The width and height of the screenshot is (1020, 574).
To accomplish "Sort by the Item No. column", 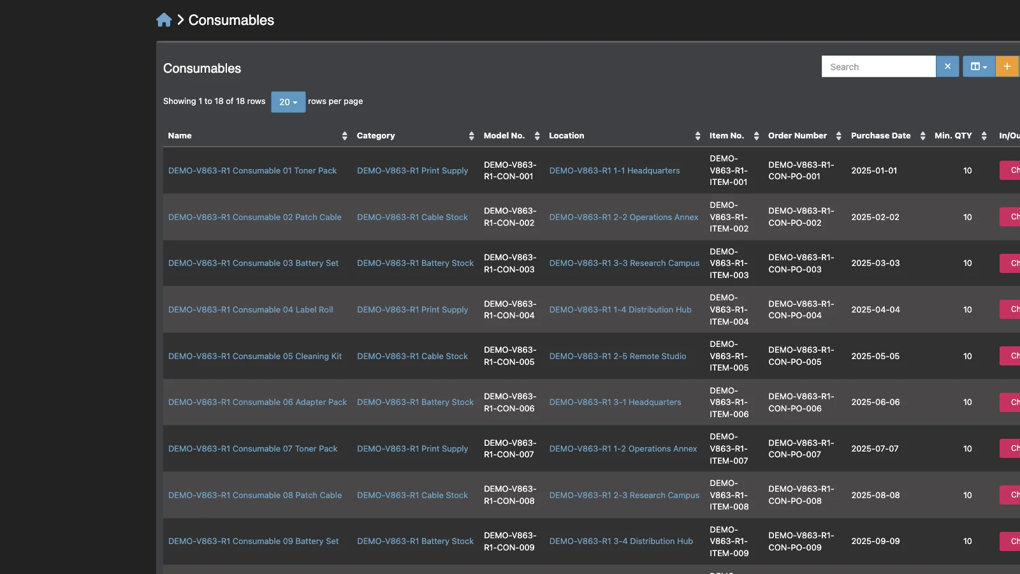I will [x=734, y=136].
